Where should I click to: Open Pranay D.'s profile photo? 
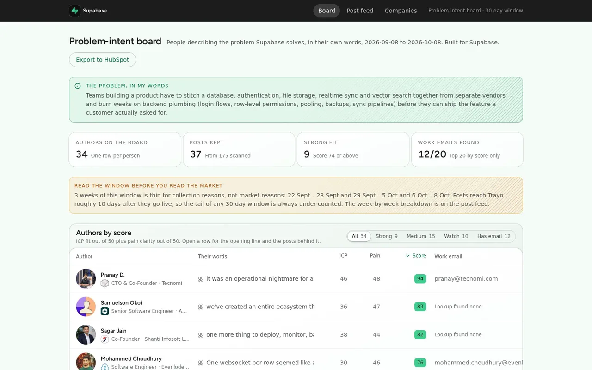pos(86,279)
